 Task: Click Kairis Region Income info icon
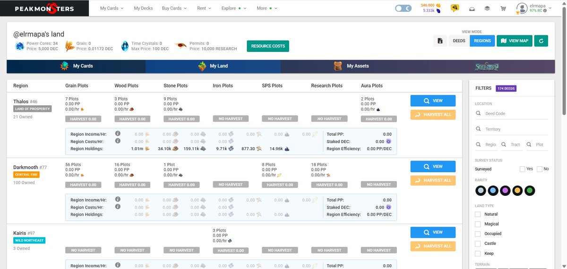coord(118,265)
